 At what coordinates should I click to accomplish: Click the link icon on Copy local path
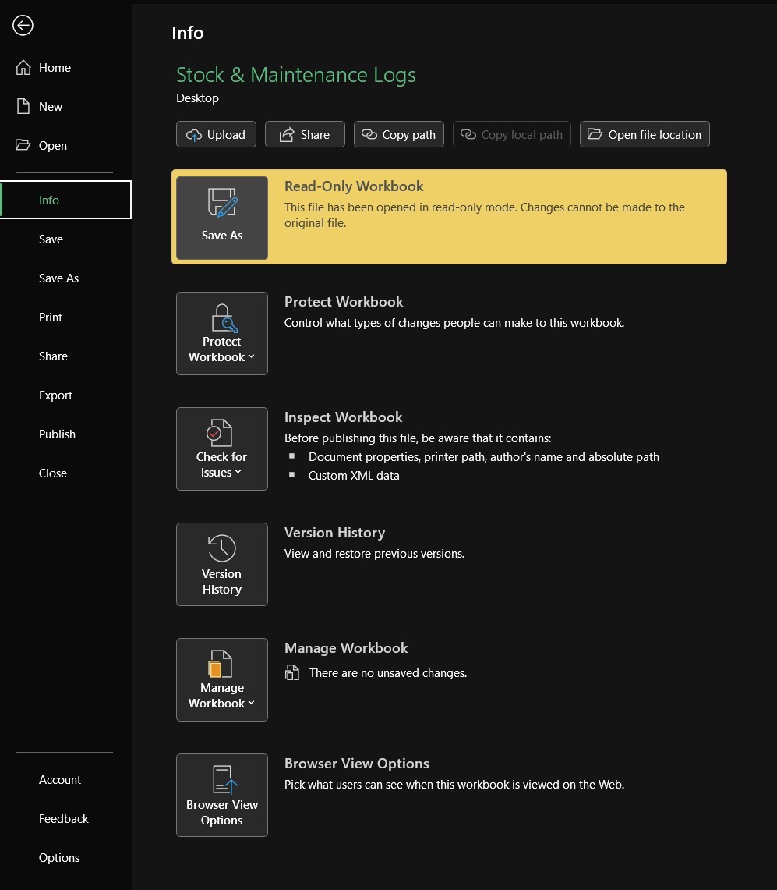pos(468,134)
